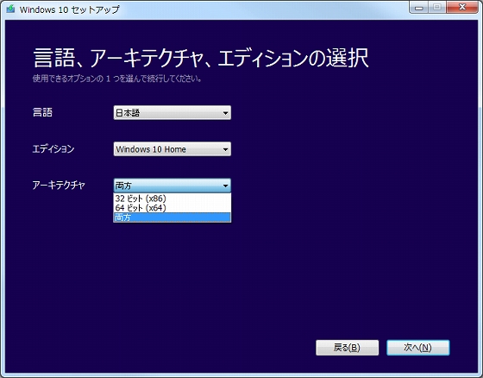Click the アーキテクチャ label text
Screen dimensions: 483x378
coord(59,185)
